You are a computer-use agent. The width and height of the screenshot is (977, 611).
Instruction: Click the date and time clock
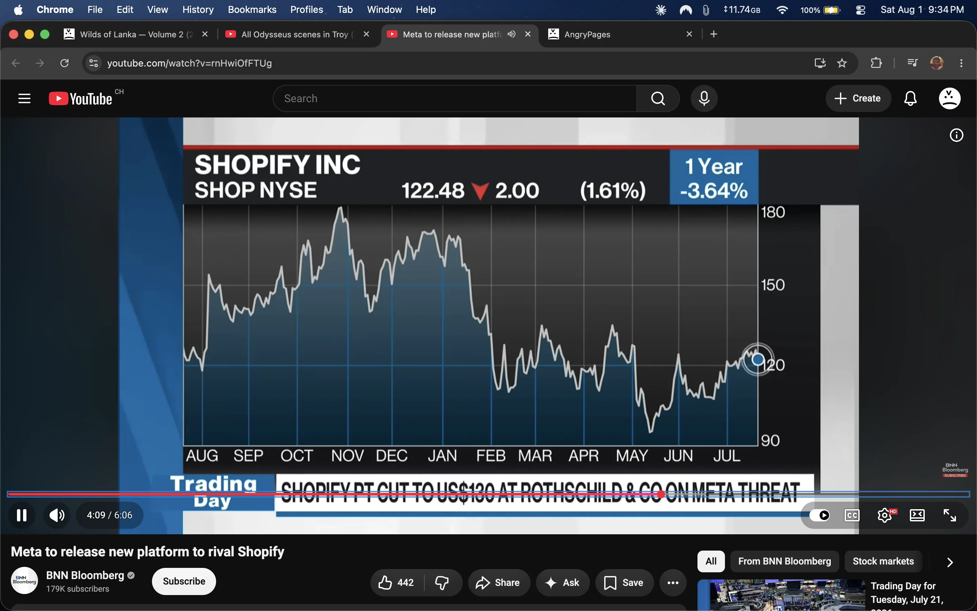click(x=922, y=10)
